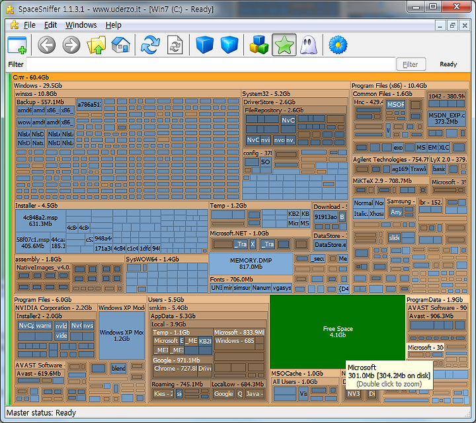Open the Edit menu
Screen dimensions: 476x423
[x=50, y=25]
